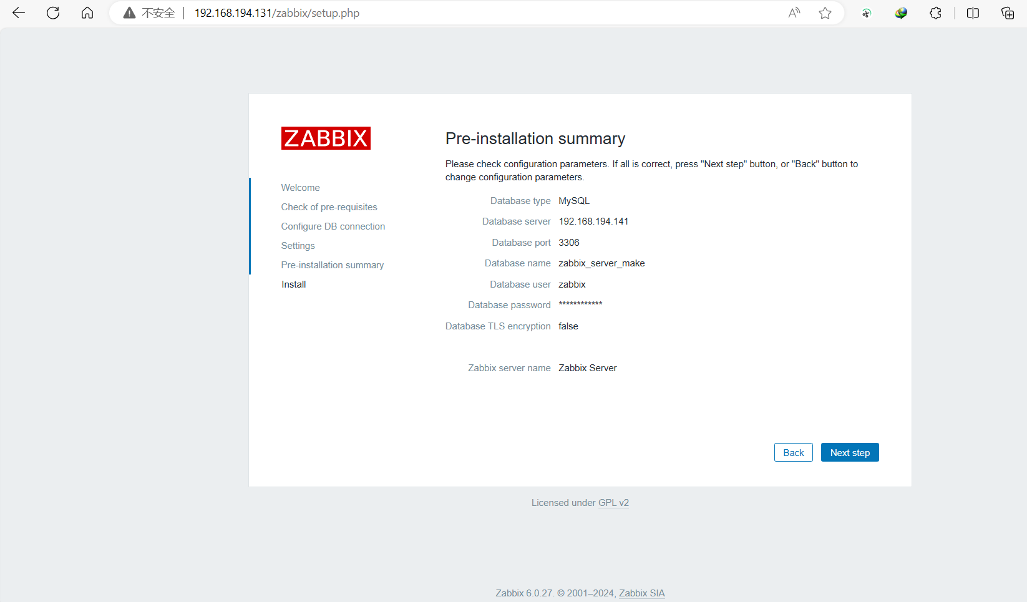Click the ZABBIX logo
1027x602 pixels.
point(326,138)
